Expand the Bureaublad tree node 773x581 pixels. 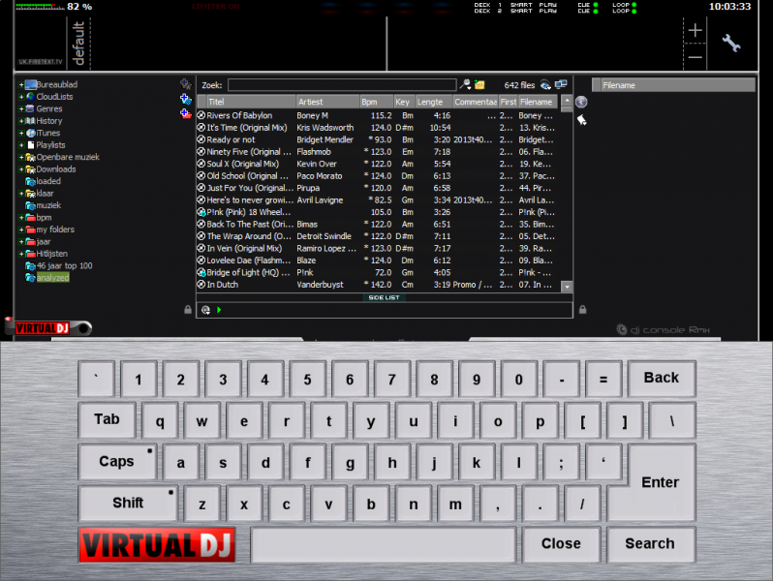coord(21,85)
